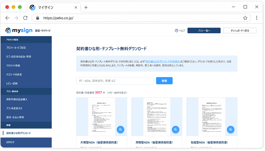
Task: Click the 片務型NDA document thumbnail
Action: [x=102, y=117]
